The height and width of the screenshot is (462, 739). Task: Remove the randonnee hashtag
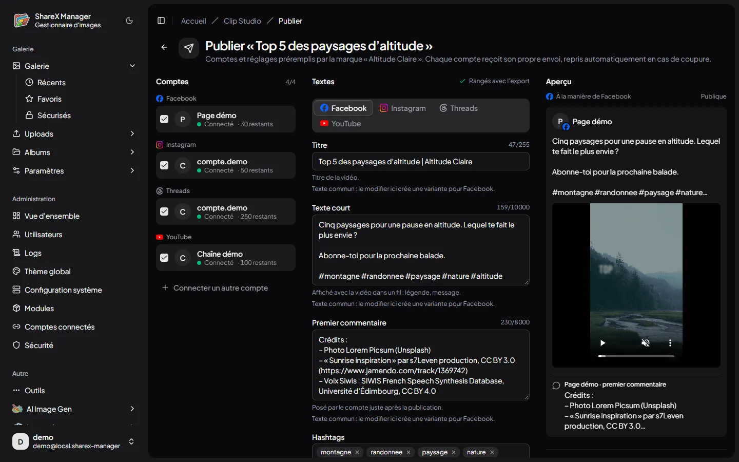pos(409,452)
